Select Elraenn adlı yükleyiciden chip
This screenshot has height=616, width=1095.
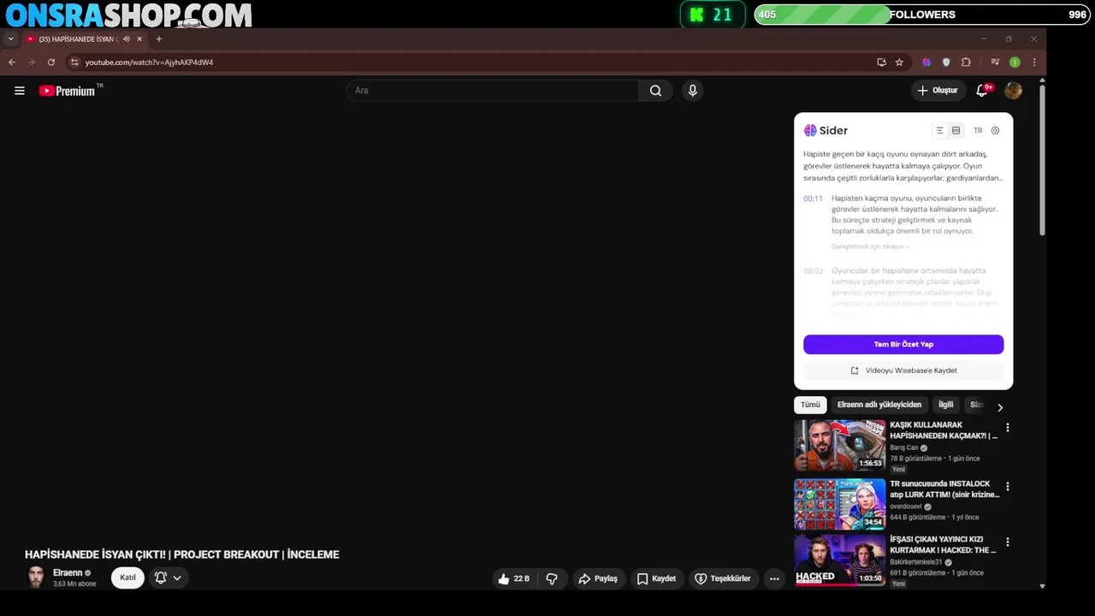coord(879,405)
